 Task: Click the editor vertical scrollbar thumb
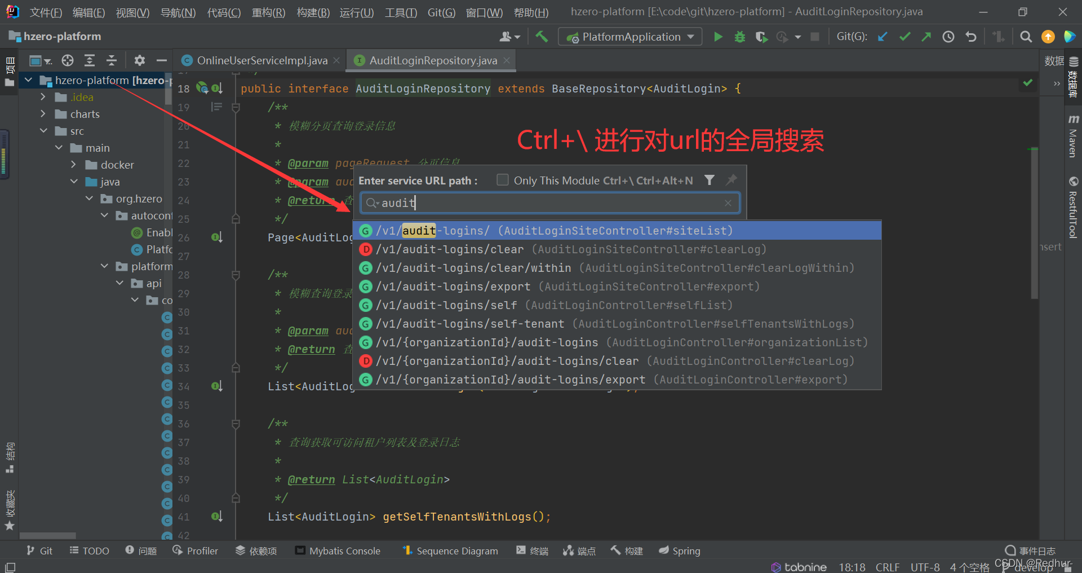pyautogui.click(x=1034, y=223)
